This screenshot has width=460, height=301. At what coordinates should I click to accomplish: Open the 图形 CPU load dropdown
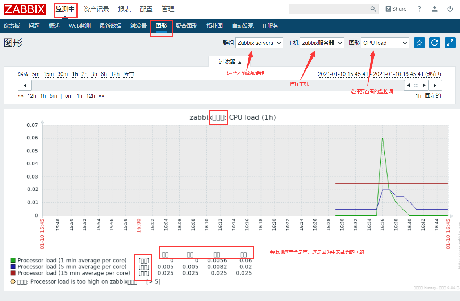385,43
